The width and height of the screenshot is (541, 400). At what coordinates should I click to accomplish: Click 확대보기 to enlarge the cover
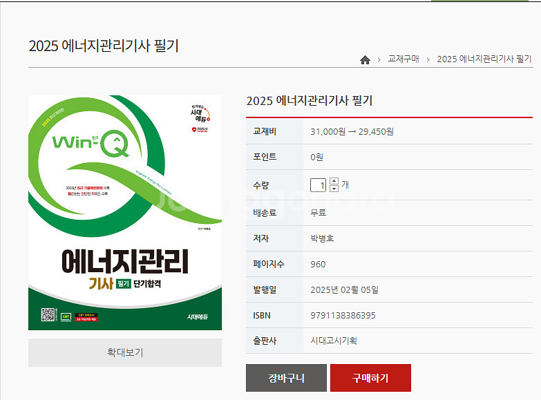125,352
